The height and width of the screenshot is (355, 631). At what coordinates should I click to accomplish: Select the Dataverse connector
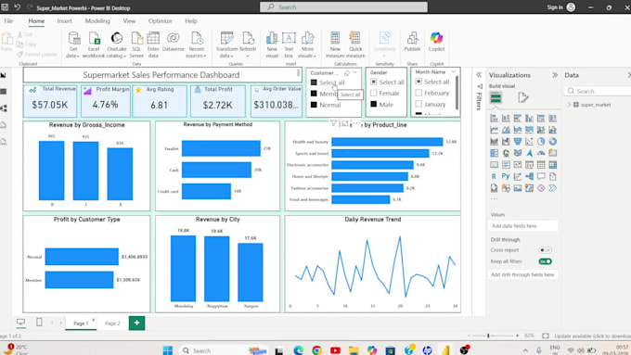pyautogui.click(x=173, y=42)
